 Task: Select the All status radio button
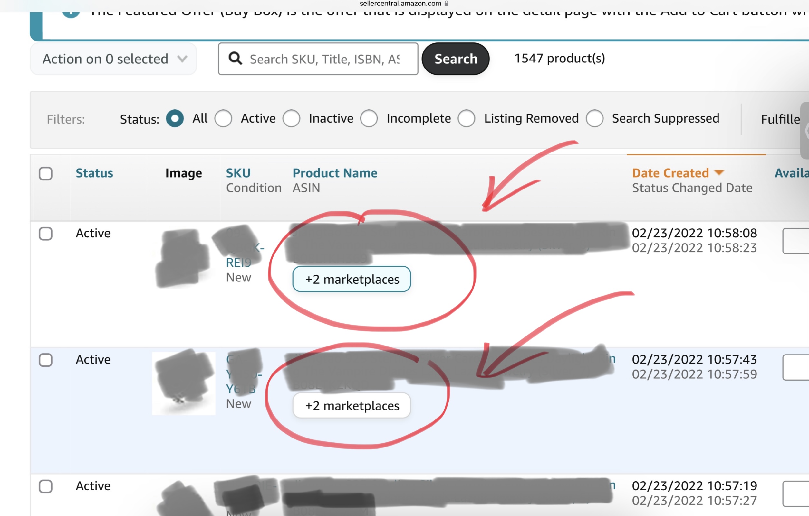point(175,118)
